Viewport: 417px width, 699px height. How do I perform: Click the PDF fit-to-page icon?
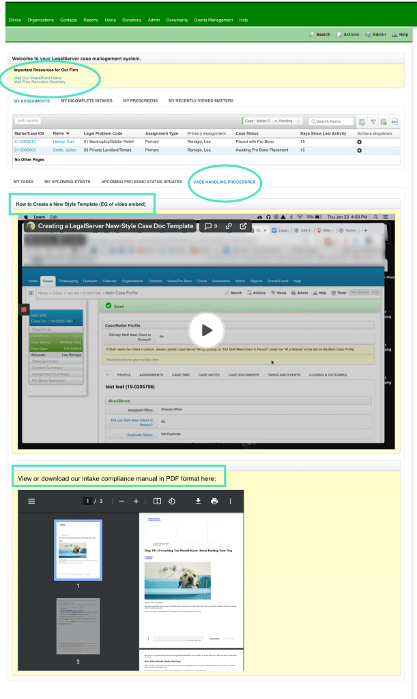coord(157,501)
